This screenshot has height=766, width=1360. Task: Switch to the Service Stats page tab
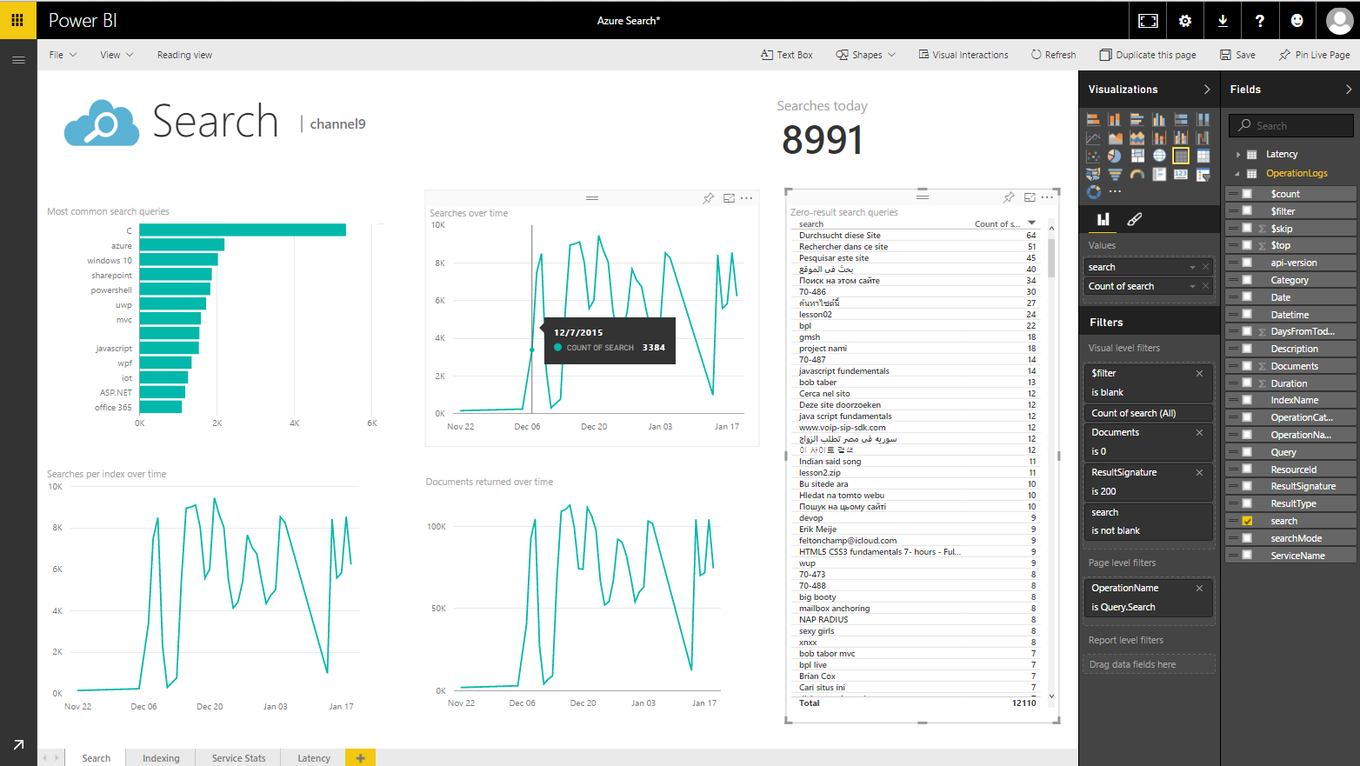[x=238, y=757]
